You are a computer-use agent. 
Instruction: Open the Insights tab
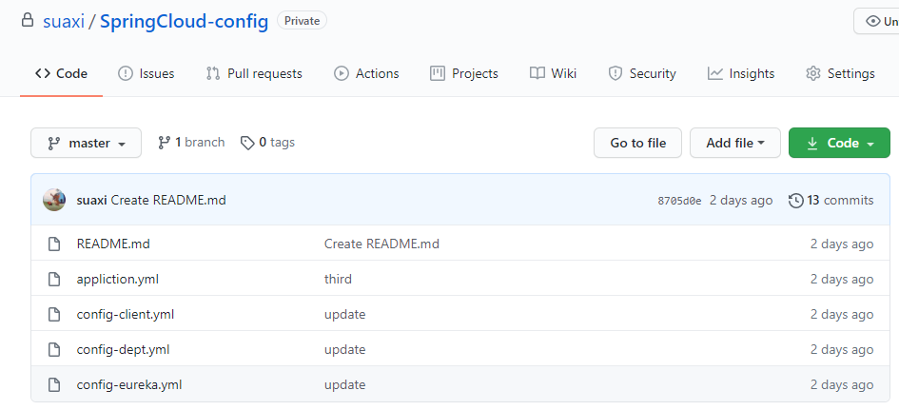click(x=741, y=73)
